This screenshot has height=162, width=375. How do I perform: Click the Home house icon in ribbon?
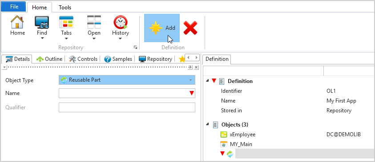pos(17,26)
